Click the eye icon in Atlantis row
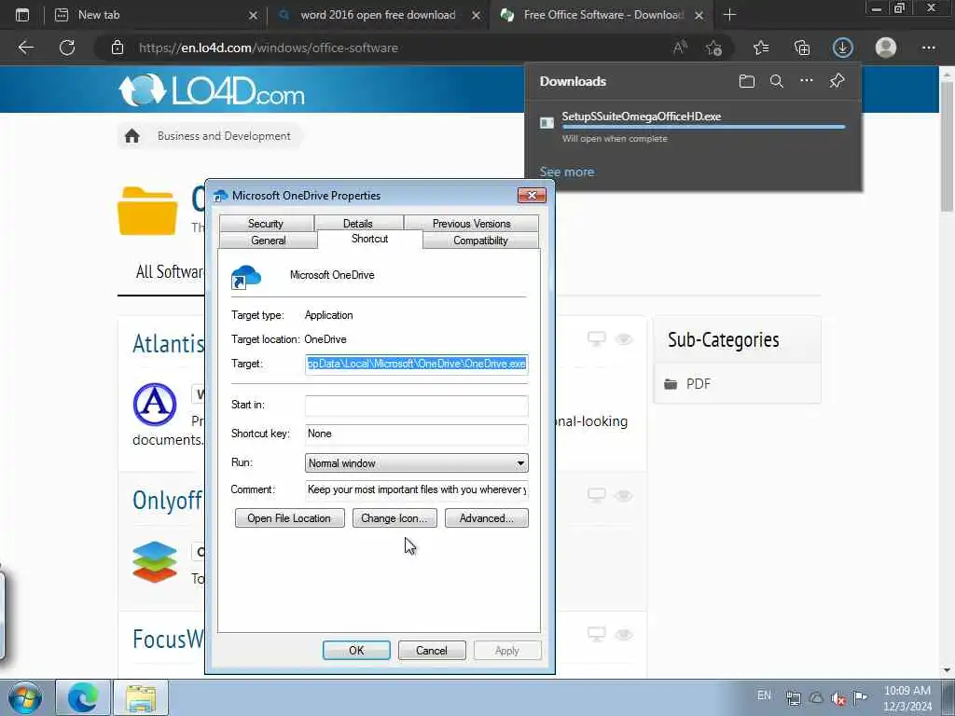 [x=624, y=339]
